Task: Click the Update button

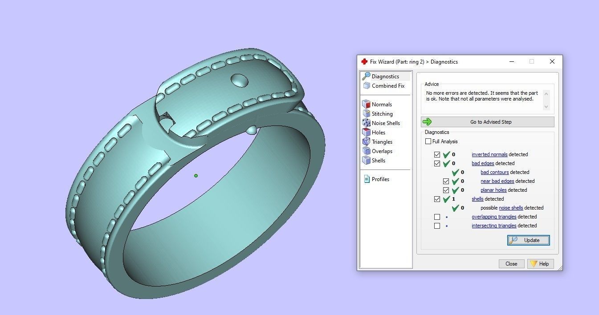Action: pyautogui.click(x=529, y=240)
